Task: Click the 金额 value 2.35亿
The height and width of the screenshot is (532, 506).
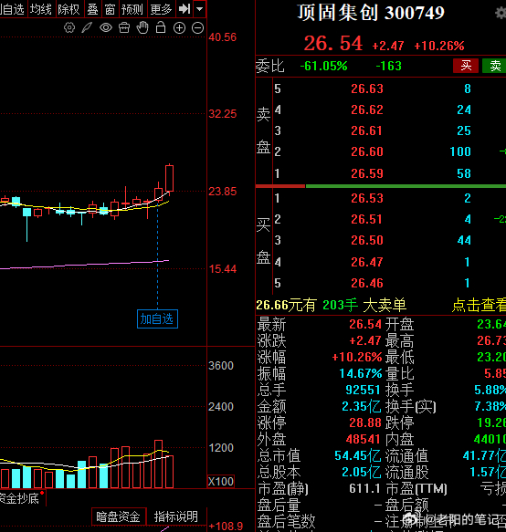Action: point(362,406)
